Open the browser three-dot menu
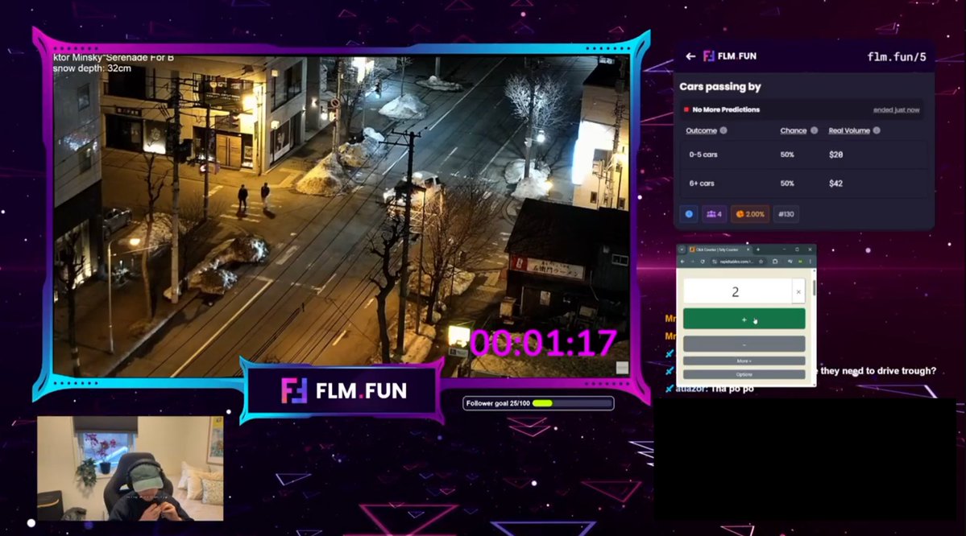 coord(811,262)
